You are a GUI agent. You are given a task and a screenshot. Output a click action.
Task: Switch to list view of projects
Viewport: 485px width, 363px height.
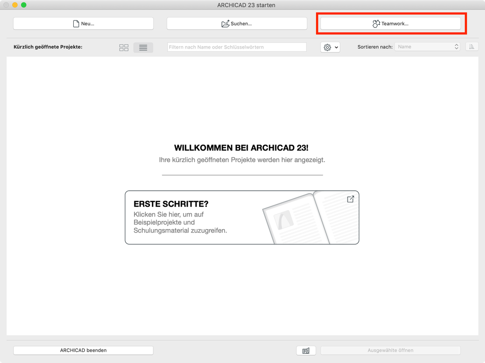click(x=143, y=47)
